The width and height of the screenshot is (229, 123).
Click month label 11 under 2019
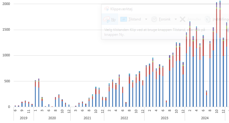(x=29, y=111)
